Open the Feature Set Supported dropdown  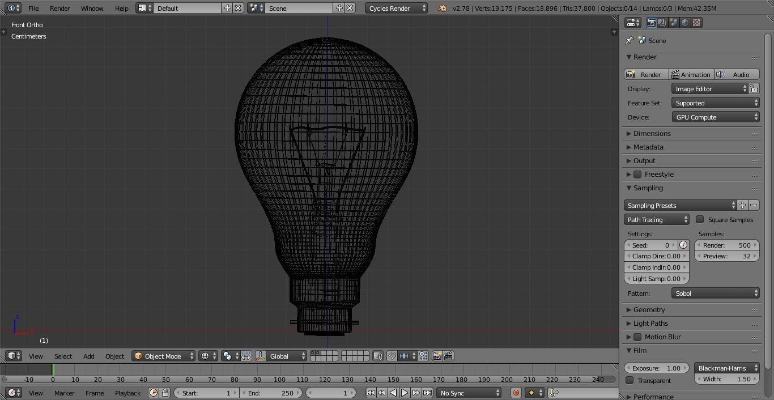click(715, 103)
